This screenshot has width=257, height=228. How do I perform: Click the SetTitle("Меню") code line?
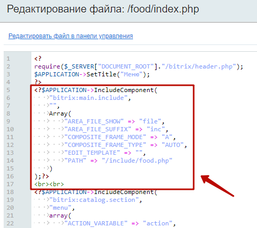pos(92,74)
